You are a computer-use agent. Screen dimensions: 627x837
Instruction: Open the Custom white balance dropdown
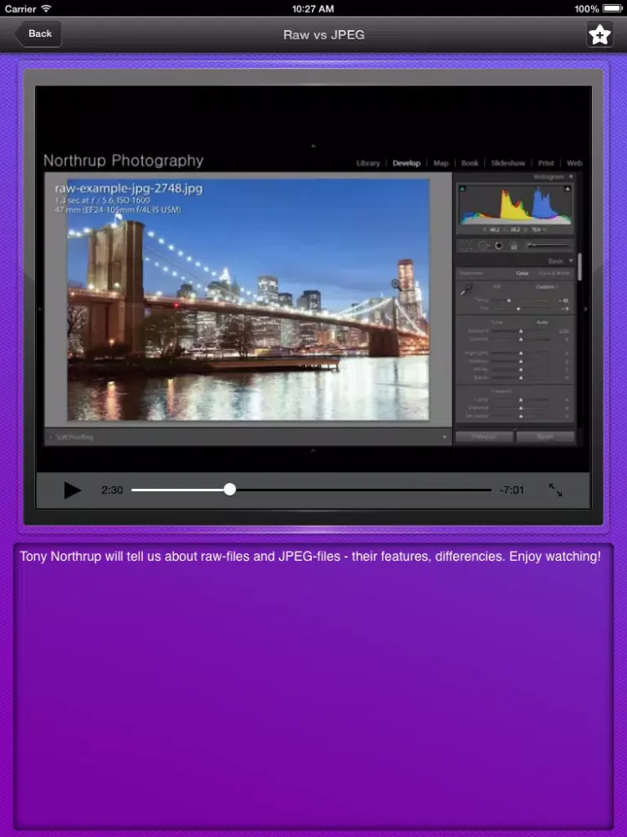pyautogui.click(x=547, y=286)
